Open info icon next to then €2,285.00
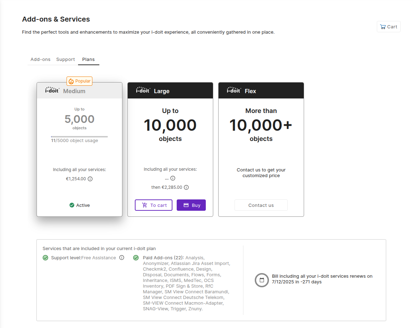The width and height of the screenshot is (413, 328). click(x=186, y=187)
